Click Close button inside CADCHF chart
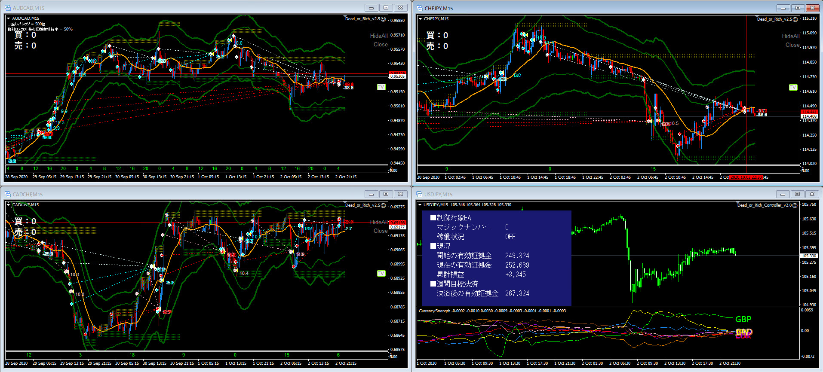 [x=381, y=231]
